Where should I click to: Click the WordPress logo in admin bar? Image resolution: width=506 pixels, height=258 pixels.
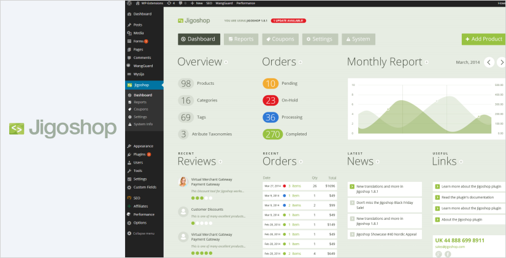(129, 3)
